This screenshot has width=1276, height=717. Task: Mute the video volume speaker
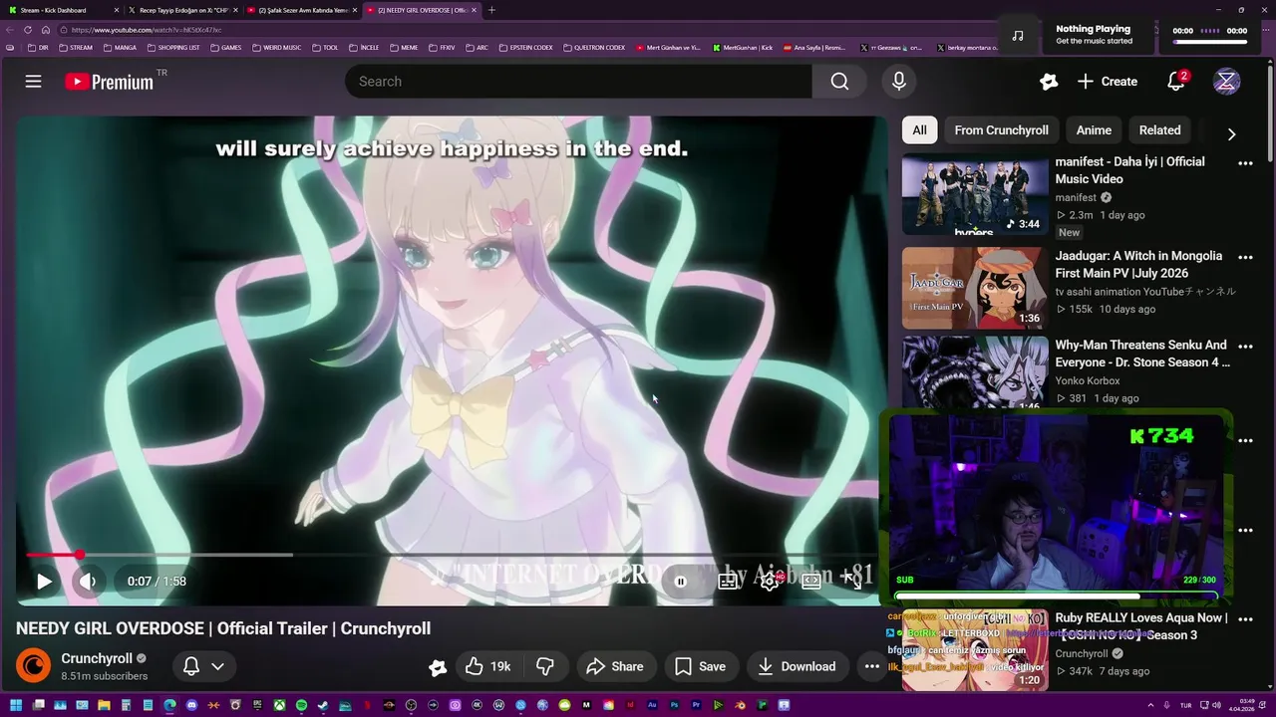point(88,582)
